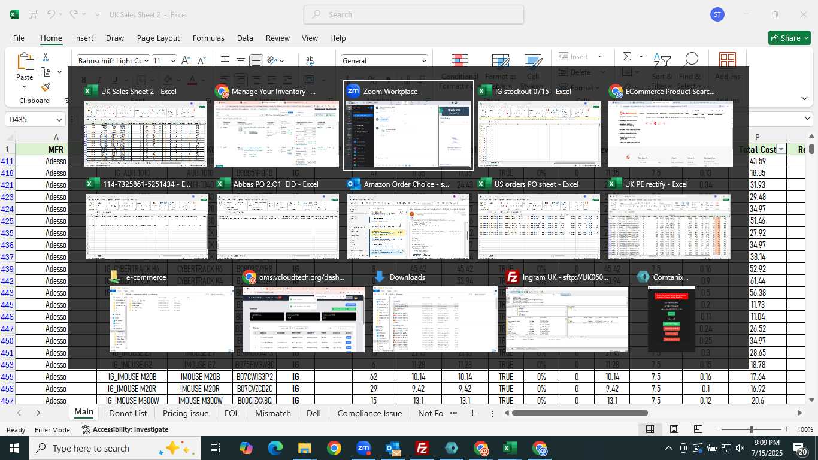This screenshot has height=460, width=818.
Task: Click the vertical scrollbar thumb
Action: click(x=811, y=148)
